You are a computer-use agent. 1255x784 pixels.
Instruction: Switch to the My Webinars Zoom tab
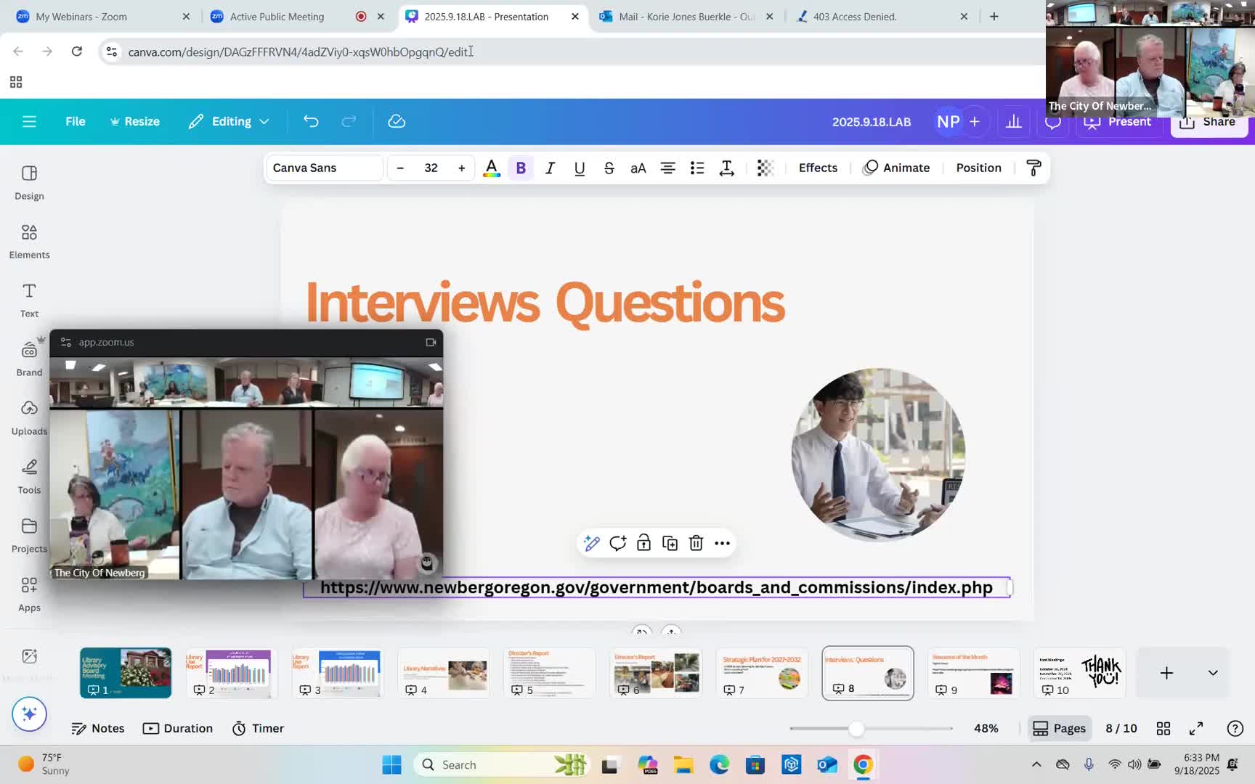pyautogui.click(x=81, y=16)
